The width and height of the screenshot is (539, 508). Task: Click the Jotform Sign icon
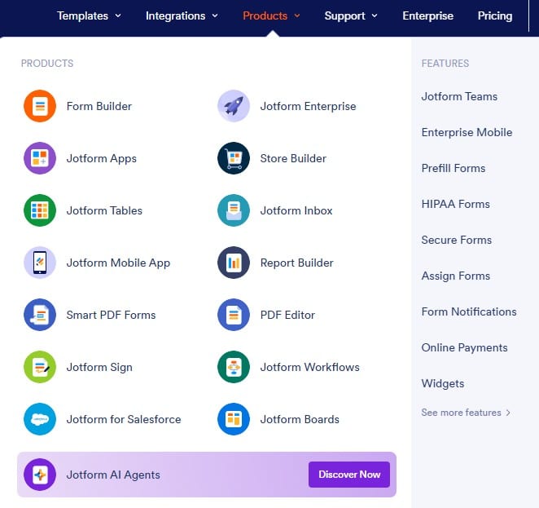pyautogui.click(x=40, y=367)
